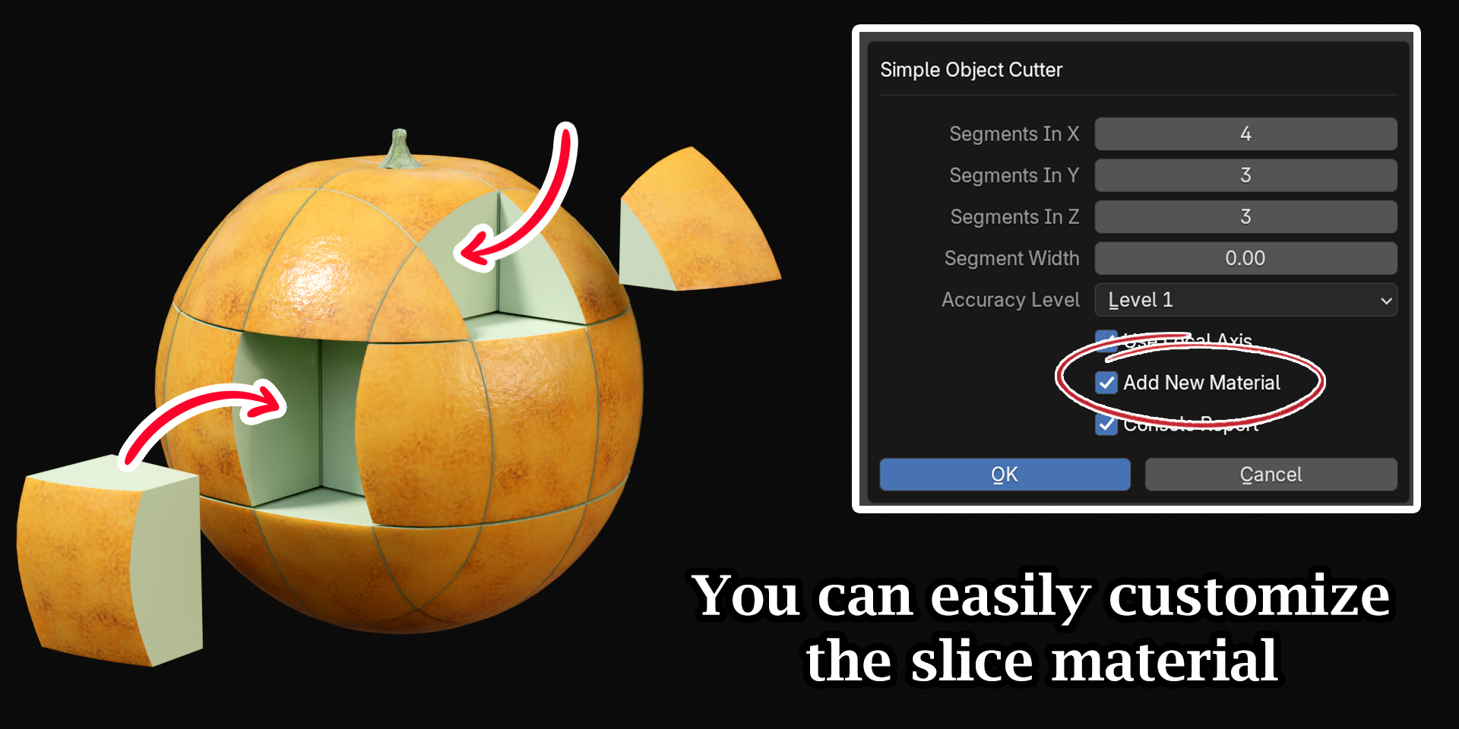The width and height of the screenshot is (1459, 729).
Task: Select the detached cube slice at lower left
Action: (110, 560)
